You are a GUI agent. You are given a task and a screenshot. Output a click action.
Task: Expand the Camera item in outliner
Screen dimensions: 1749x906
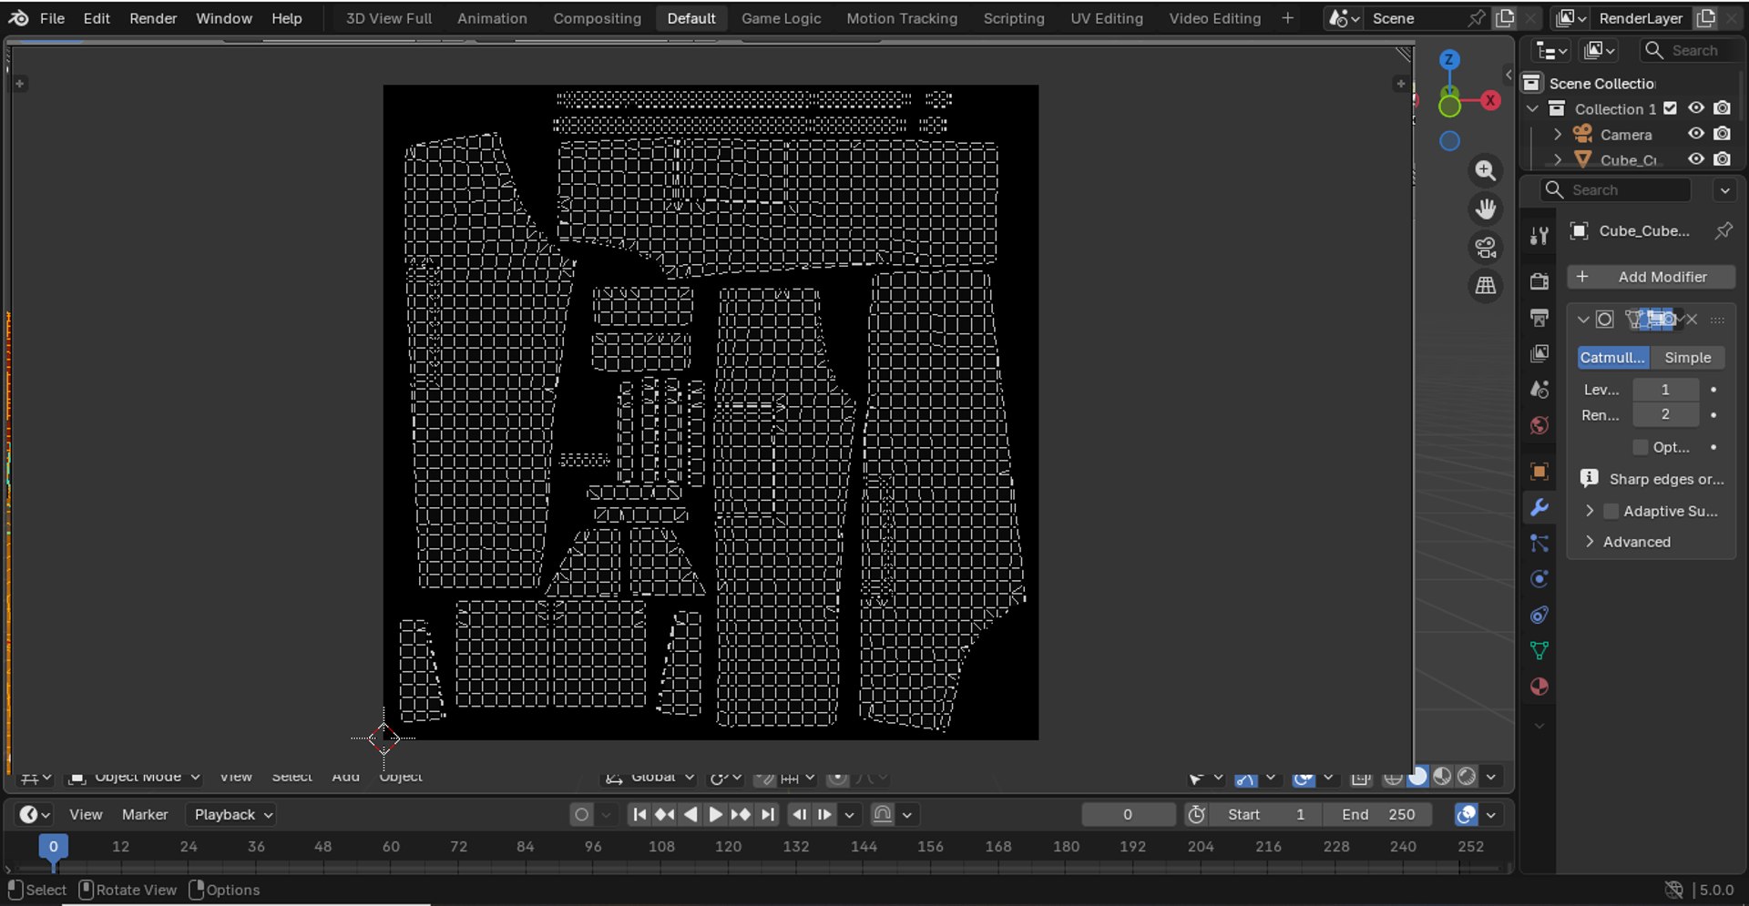pyautogui.click(x=1557, y=134)
